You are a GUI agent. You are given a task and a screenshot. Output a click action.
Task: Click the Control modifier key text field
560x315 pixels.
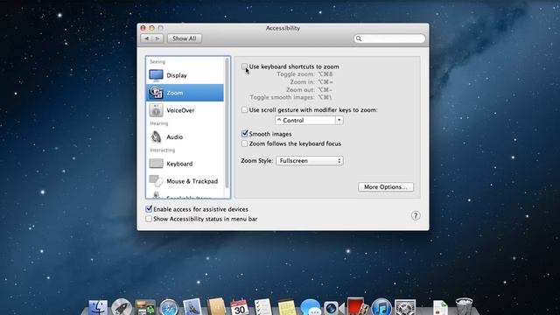[305, 121]
